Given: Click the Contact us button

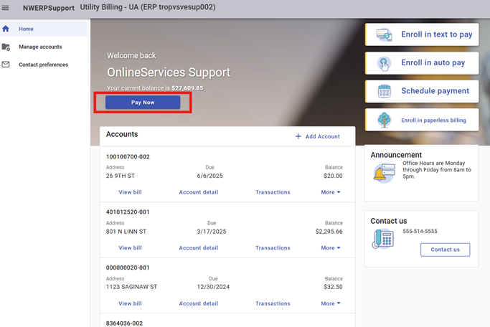Looking at the screenshot, I should (x=445, y=250).
